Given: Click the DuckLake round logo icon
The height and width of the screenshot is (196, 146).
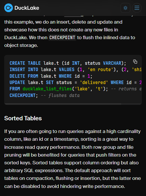Looking at the screenshot, I should click(x=9, y=8).
